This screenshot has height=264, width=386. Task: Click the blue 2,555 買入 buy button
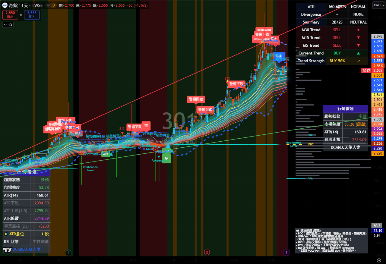(x=32, y=15)
